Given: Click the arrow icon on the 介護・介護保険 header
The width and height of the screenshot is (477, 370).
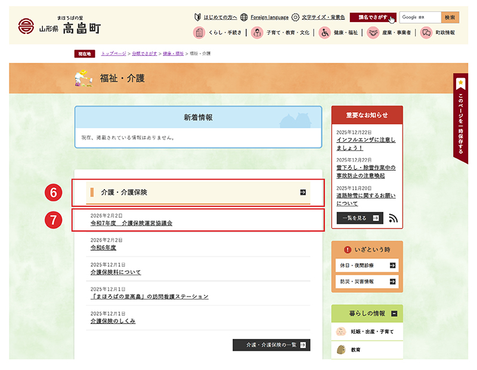Looking at the screenshot, I should (304, 192).
